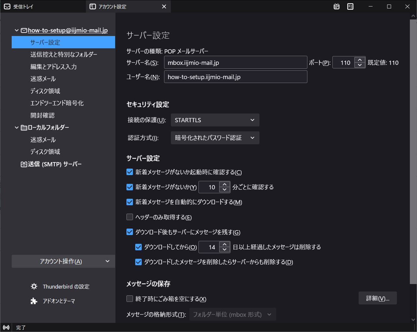Open the アカウント操作 dropdown button
Screen dimensions: 417x332
coord(63,261)
